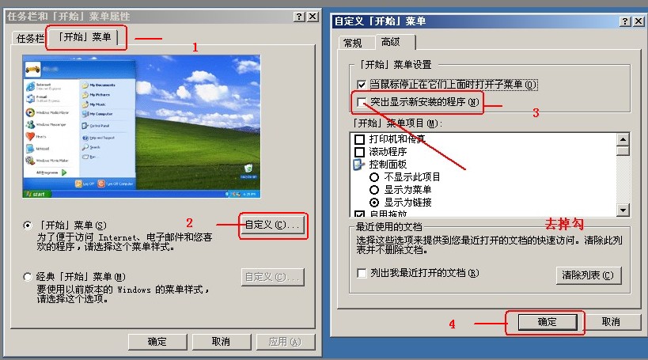The width and height of the screenshot is (648, 360).
Task: Enable 列出我最近打开的文档 checkbox
Action: [362, 273]
